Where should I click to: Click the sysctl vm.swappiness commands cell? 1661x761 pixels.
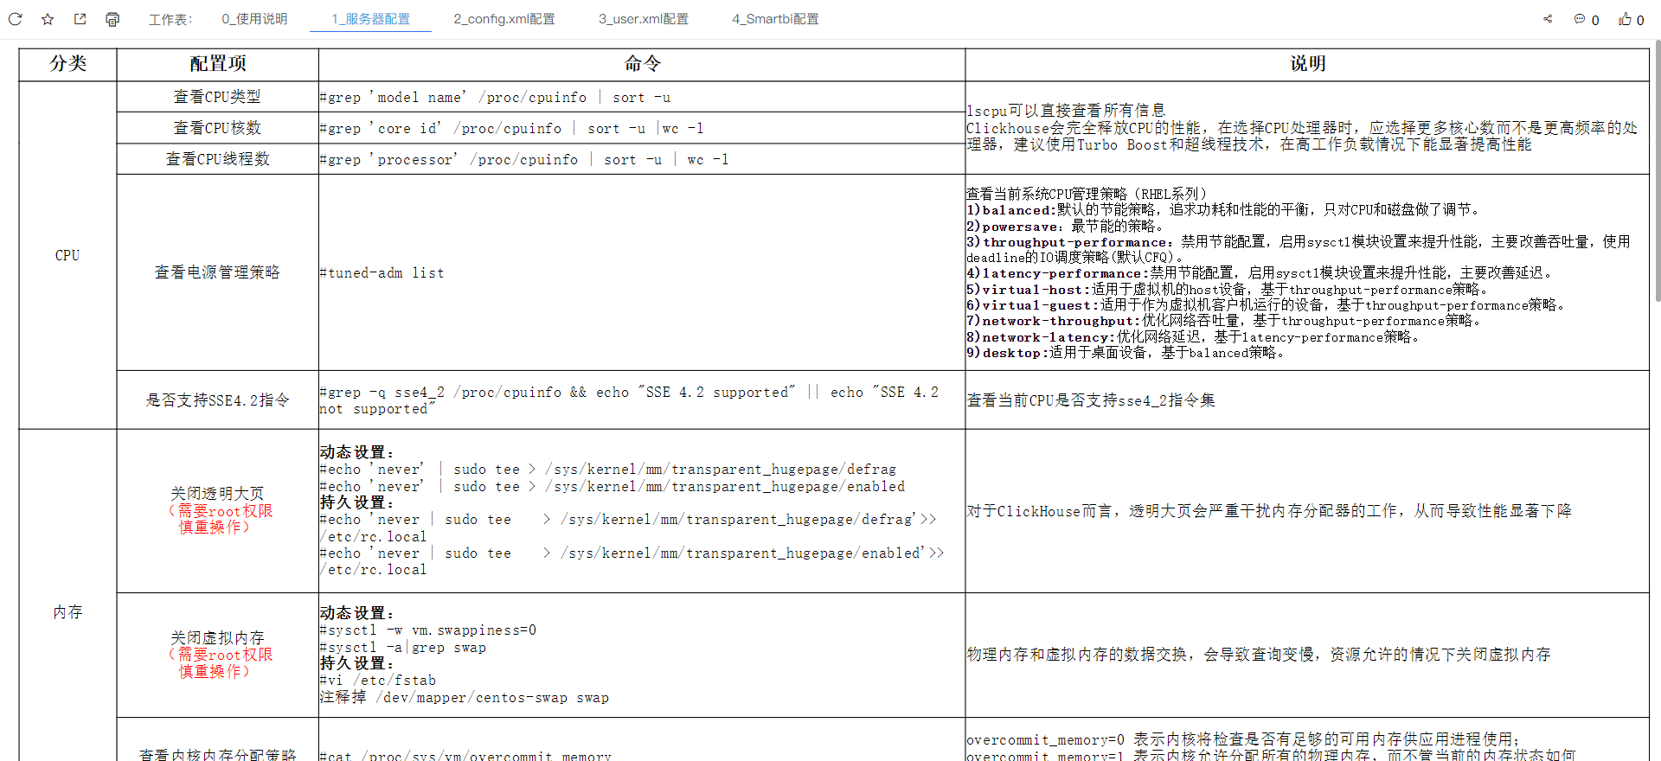click(x=642, y=655)
